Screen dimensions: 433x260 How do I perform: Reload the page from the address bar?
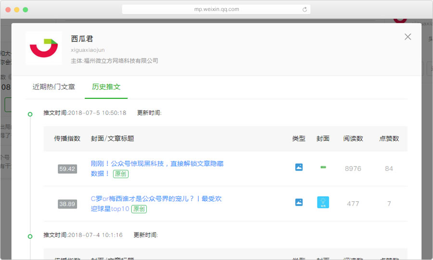(305, 9)
